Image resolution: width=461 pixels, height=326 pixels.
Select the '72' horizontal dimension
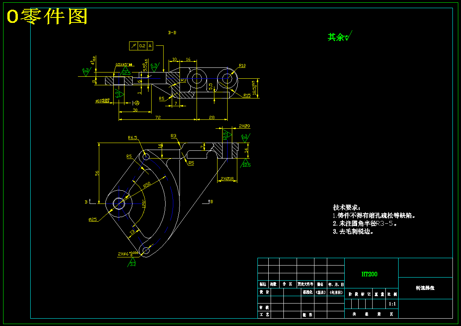[x=158, y=117]
